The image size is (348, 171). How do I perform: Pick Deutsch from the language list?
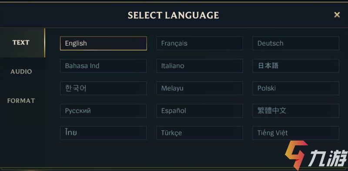(x=296, y=44)
